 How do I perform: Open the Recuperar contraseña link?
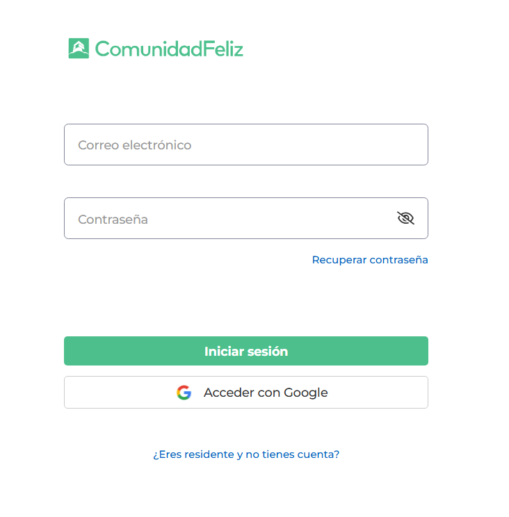point(370,260)
